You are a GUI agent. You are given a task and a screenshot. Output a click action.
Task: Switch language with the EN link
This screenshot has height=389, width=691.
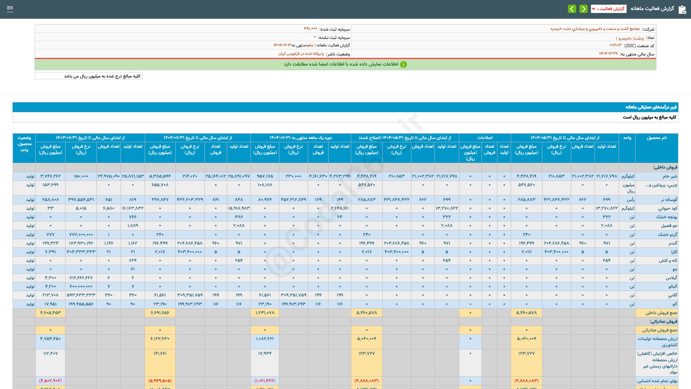tap(10, 8)
